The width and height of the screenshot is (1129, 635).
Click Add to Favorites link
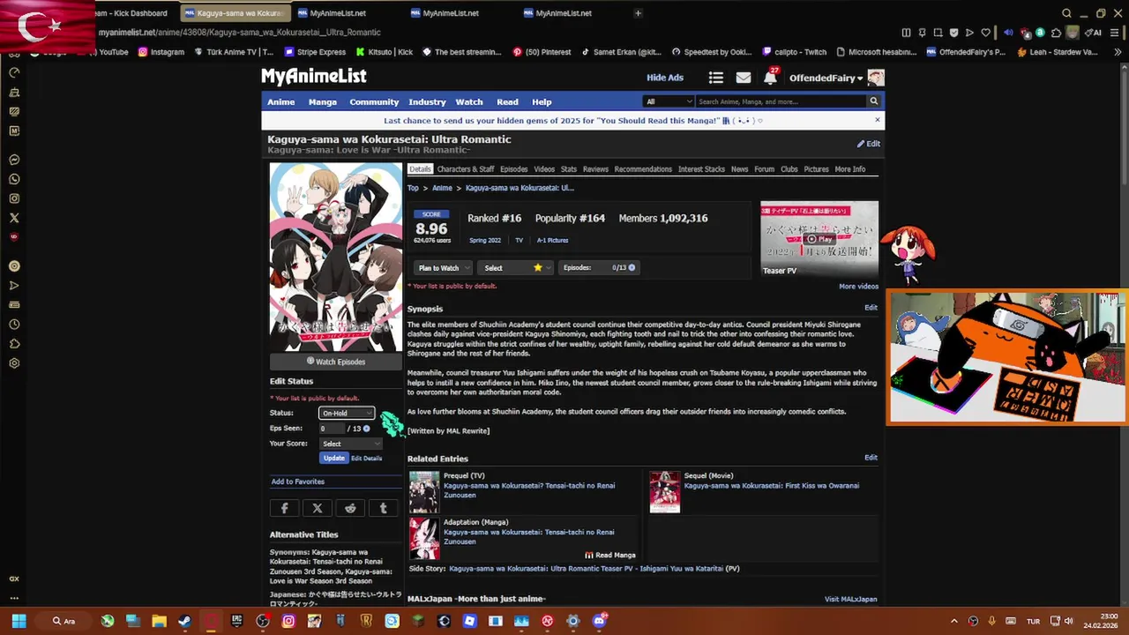[x=298, y=482]
